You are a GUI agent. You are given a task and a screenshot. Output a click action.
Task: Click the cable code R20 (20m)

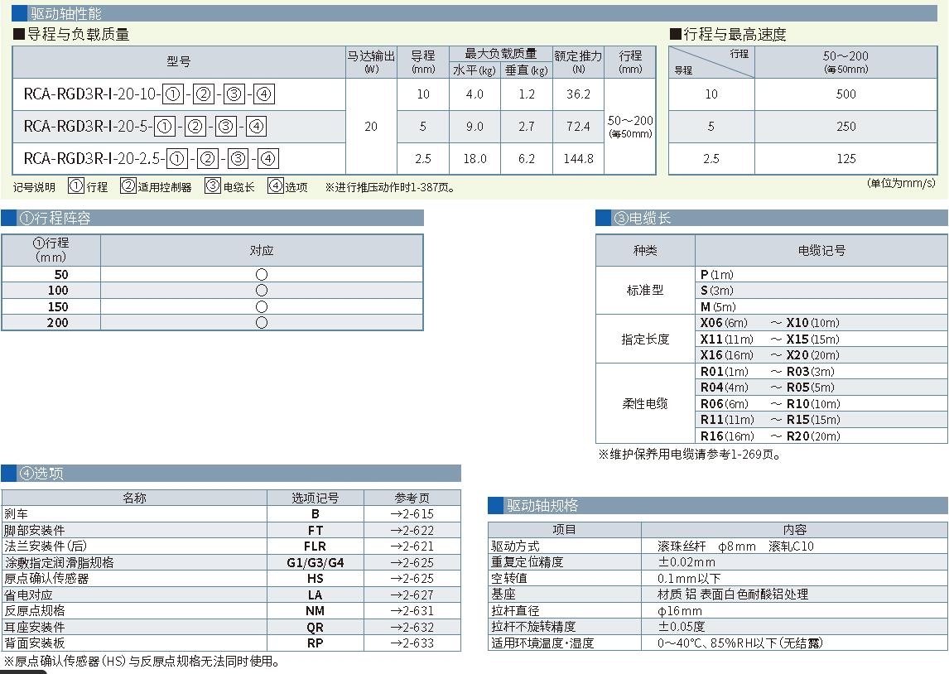coord(813,436)
